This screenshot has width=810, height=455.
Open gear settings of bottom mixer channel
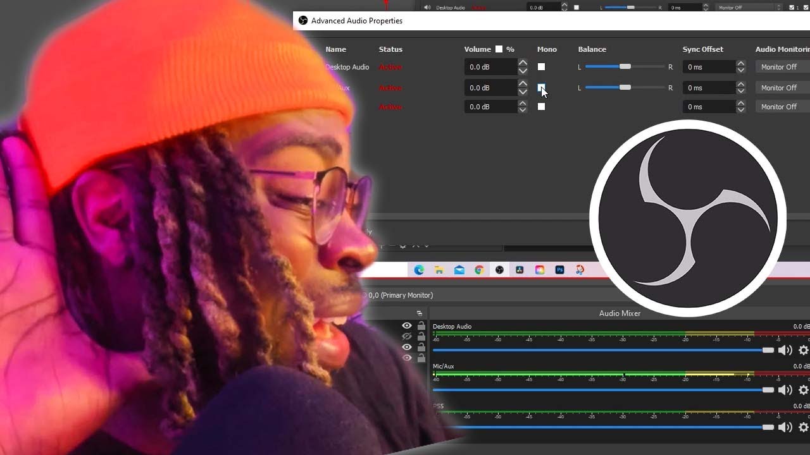coord(804,427)
